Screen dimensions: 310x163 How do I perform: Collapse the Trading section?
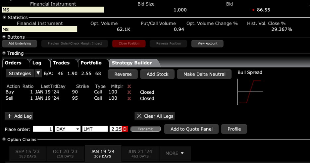point(4,53)
